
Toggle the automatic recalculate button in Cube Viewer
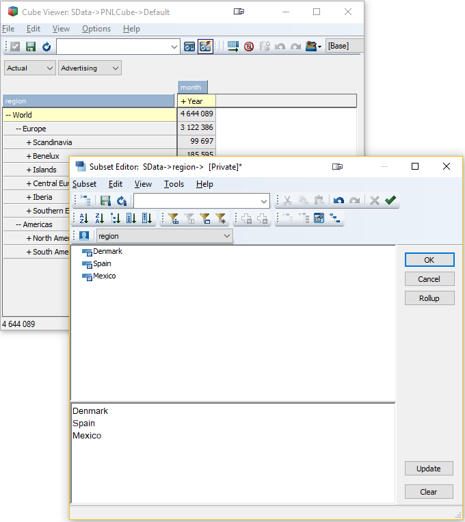[x=205, y=47]
